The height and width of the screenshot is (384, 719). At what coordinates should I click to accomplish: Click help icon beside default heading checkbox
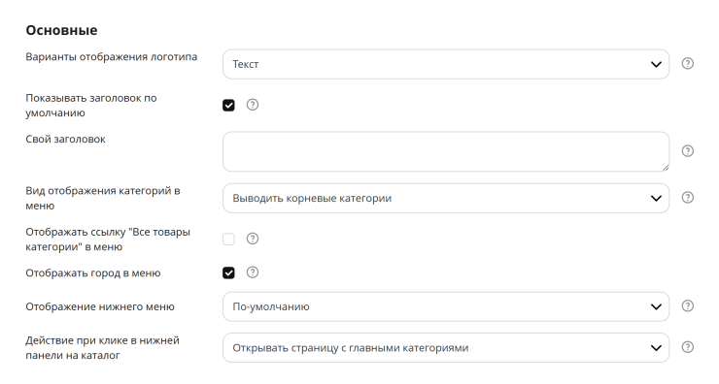click(253, 105)
